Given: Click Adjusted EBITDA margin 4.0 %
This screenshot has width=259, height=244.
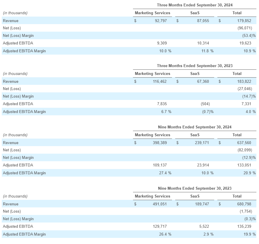Looking at the screenshot, I should 251,112.
